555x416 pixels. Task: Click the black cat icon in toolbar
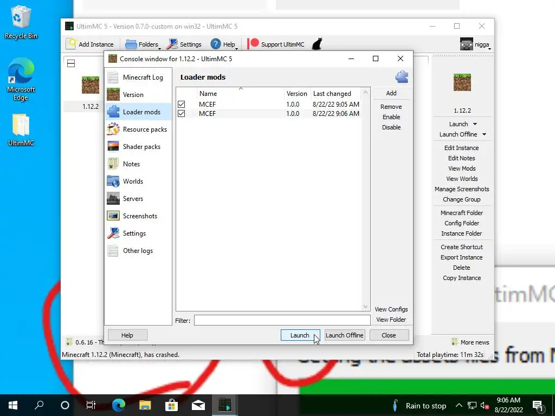[x=317, y=44]
